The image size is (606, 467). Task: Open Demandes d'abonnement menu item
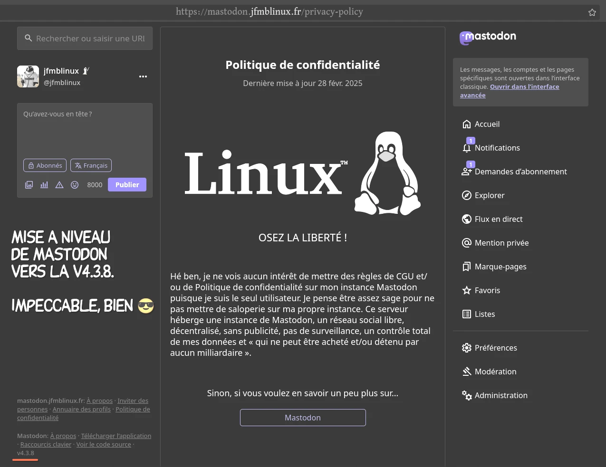tap(520, 172)
